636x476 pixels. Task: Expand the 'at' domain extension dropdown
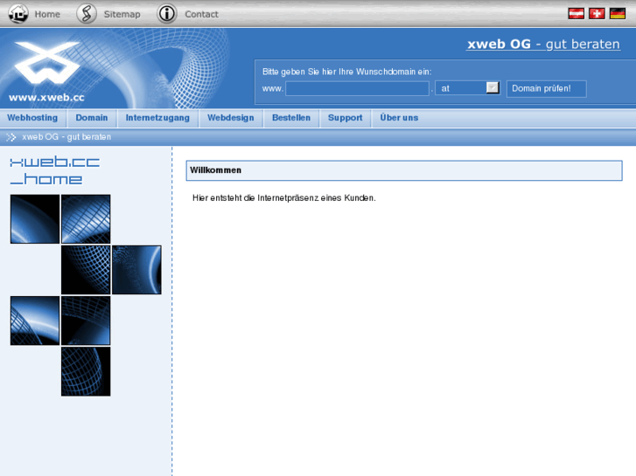[x=468, y=88]
